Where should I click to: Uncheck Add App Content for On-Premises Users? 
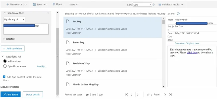[x=4, y=77]
